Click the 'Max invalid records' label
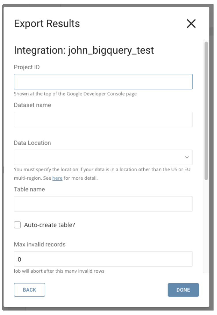Viewport: 217px width, 315px height. click(x=40, y=244)
